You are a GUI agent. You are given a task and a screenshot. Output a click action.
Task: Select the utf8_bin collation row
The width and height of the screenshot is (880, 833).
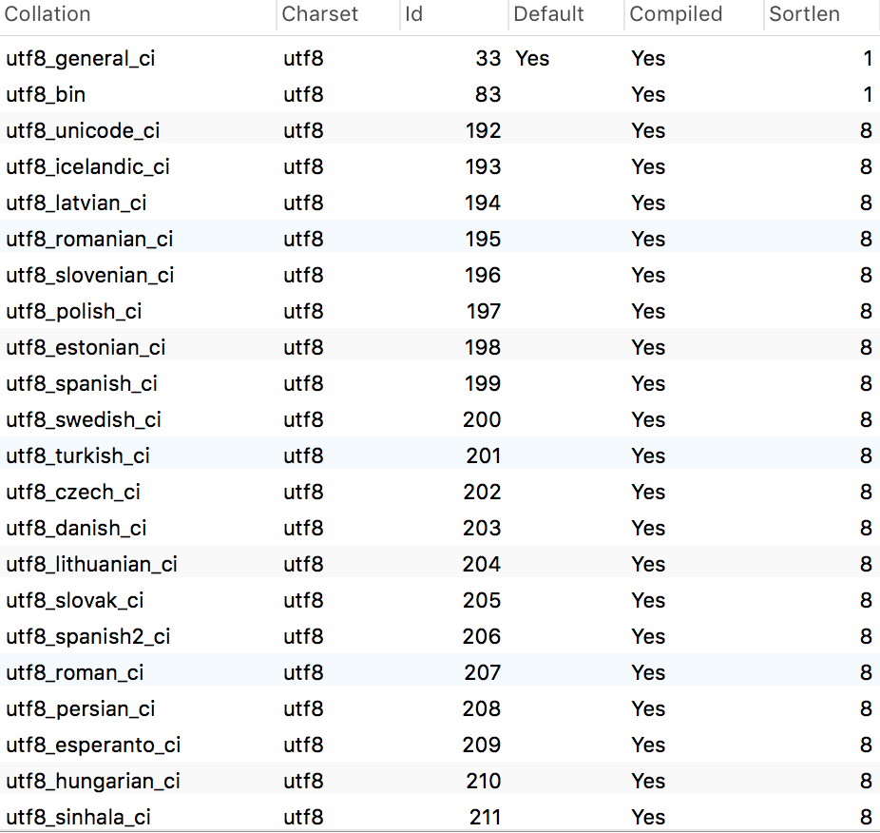[440, 94]
